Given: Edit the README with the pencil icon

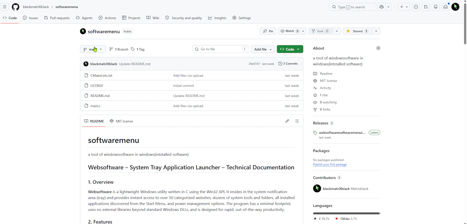Looking at the screenshot, I should (x=287, y=121).
